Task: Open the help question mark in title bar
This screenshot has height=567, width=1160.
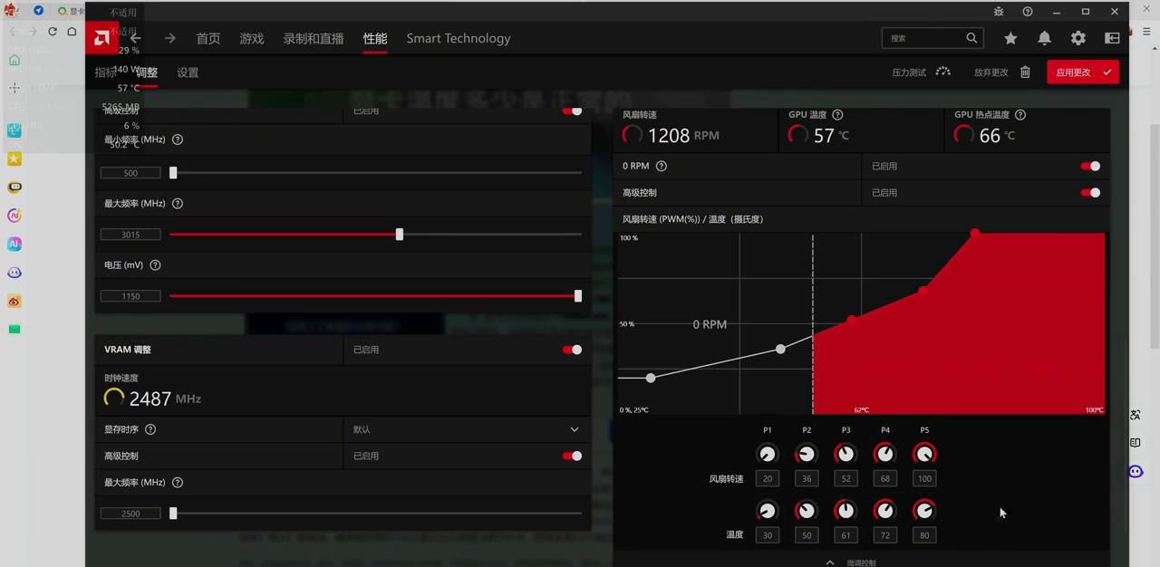Action: pos(1028,12)
